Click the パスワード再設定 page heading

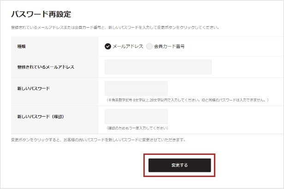41,14
